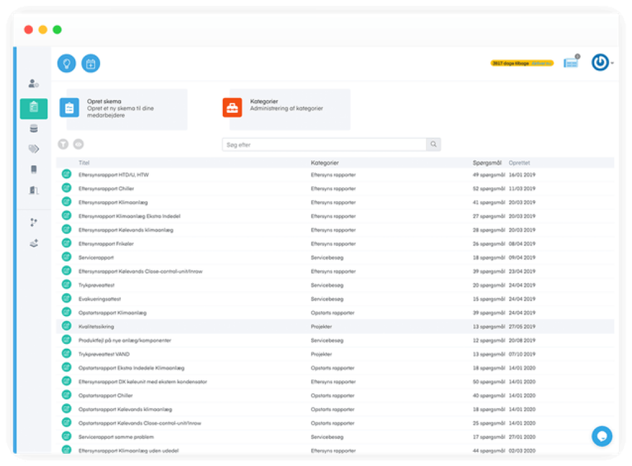This screenshot has width=632, height=466.
Task: Toggle the eye visibility icon above the table
Action: [78, 144]
